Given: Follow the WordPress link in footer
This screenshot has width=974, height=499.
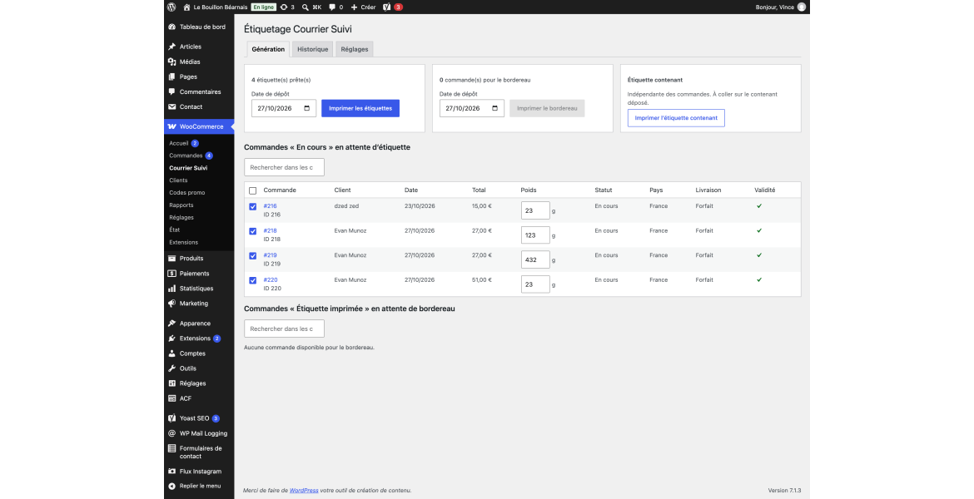Looking at the screenshot, I should click(x=305, y=491).
